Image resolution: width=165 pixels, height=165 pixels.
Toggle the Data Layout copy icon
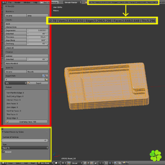[47, 76]
